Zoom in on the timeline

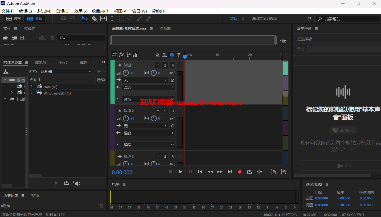pyautogui.click(x=274, y=172)
